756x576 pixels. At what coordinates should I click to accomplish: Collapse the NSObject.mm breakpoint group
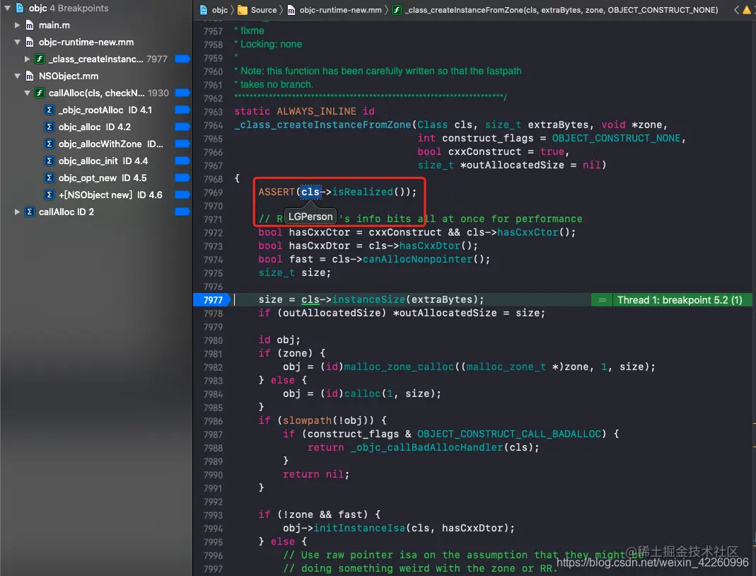(x=18, y=76)
